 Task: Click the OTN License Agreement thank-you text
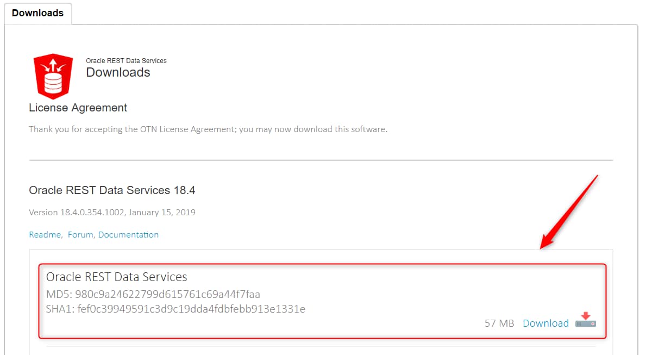click(208, 129)
